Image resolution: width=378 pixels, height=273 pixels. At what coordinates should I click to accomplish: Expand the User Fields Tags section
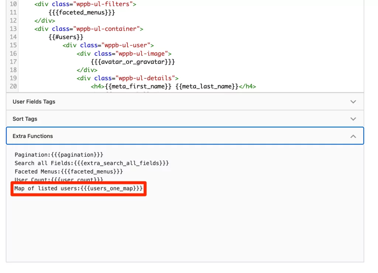(185, 102)
